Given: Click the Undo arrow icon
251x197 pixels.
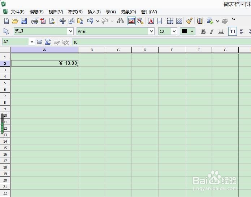Looking at the screenshot, I should click(90, 21).
